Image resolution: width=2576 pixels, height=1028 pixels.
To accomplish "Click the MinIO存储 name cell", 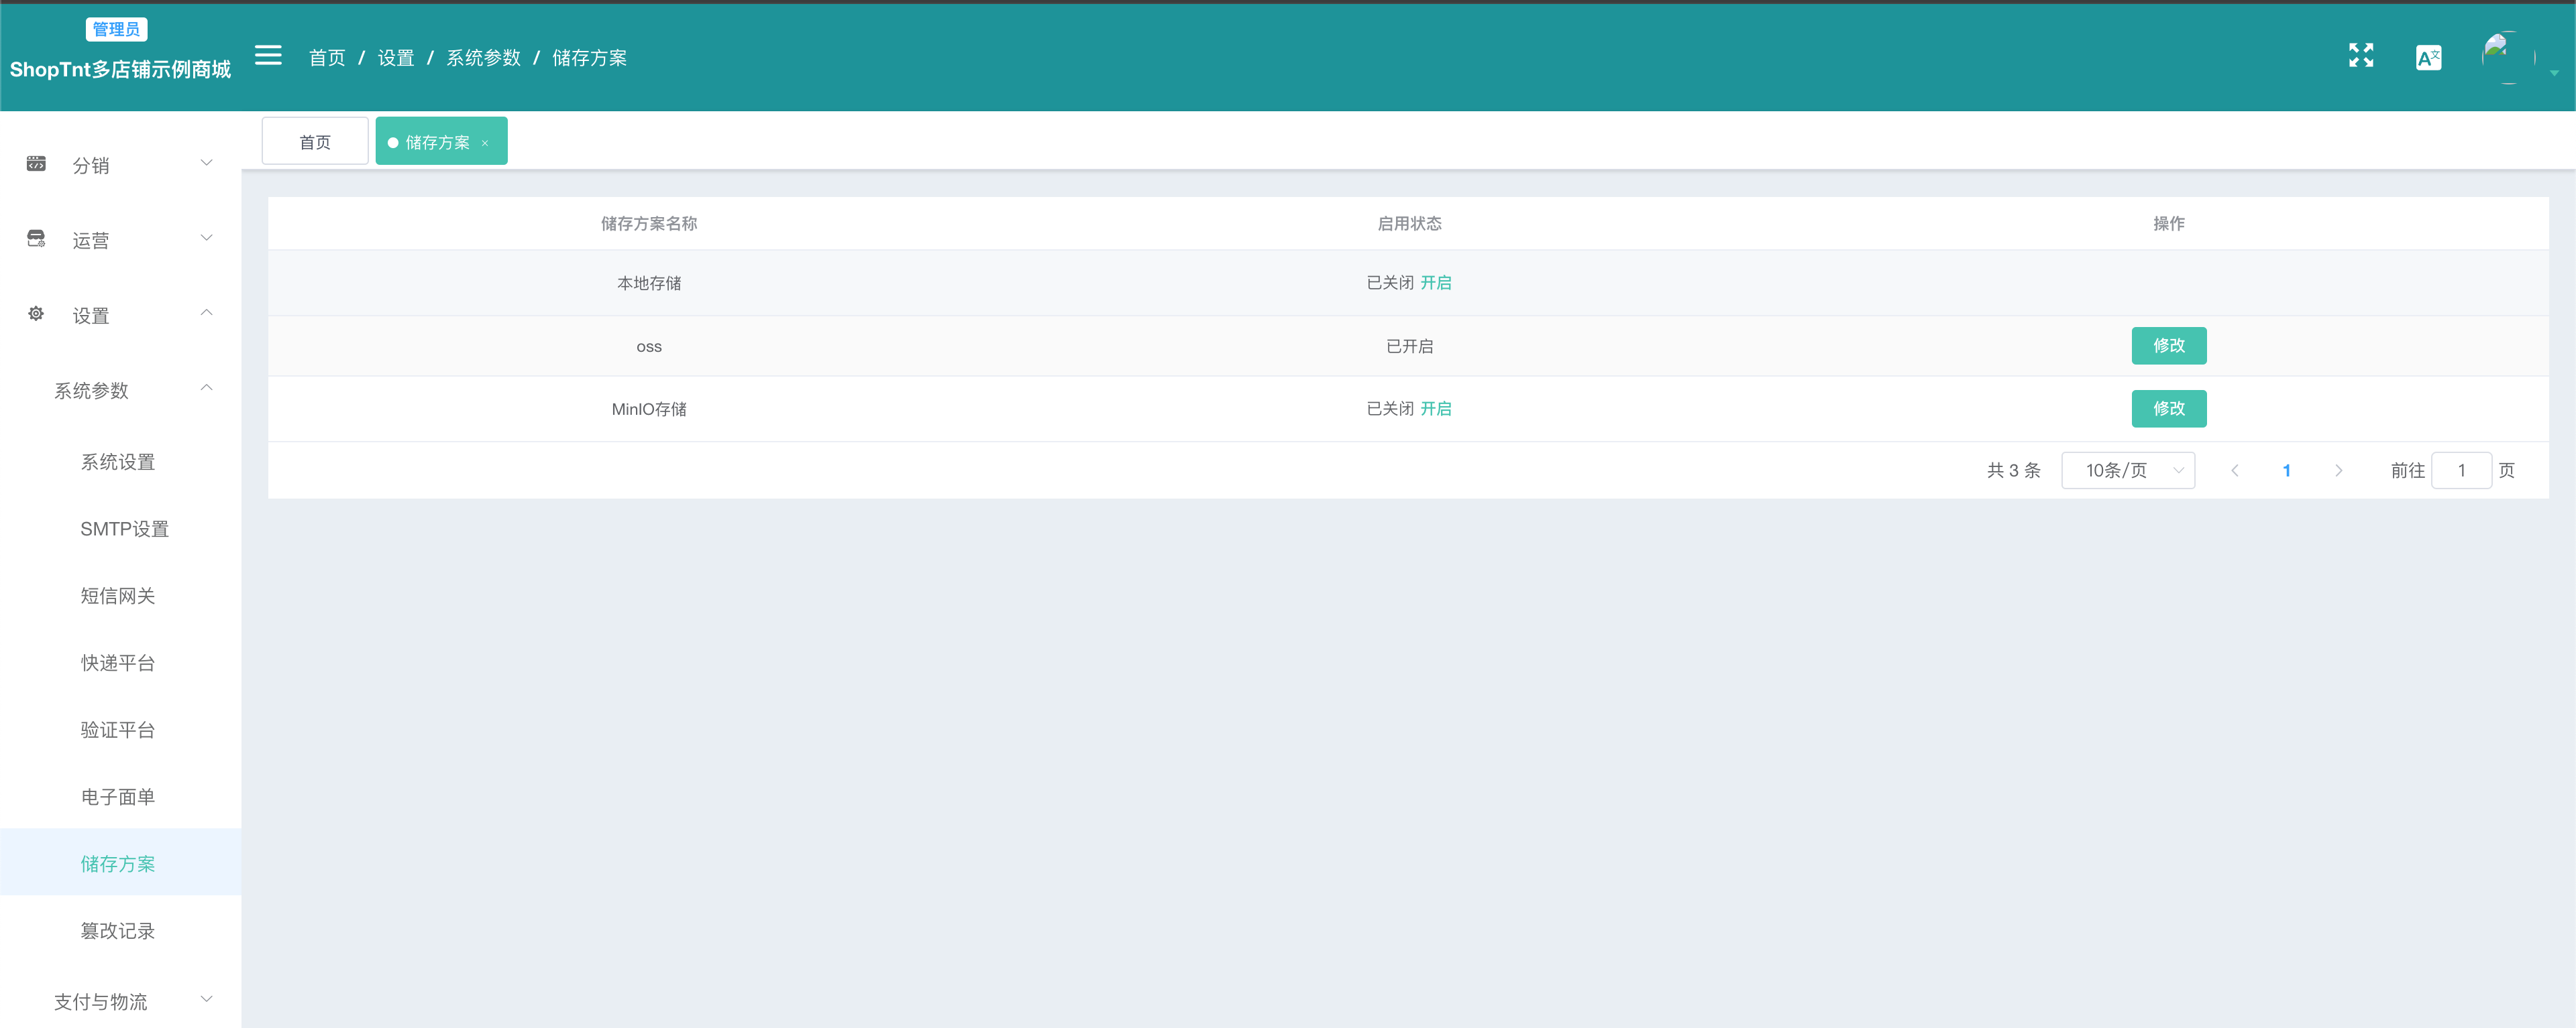I will coord(649,409).
